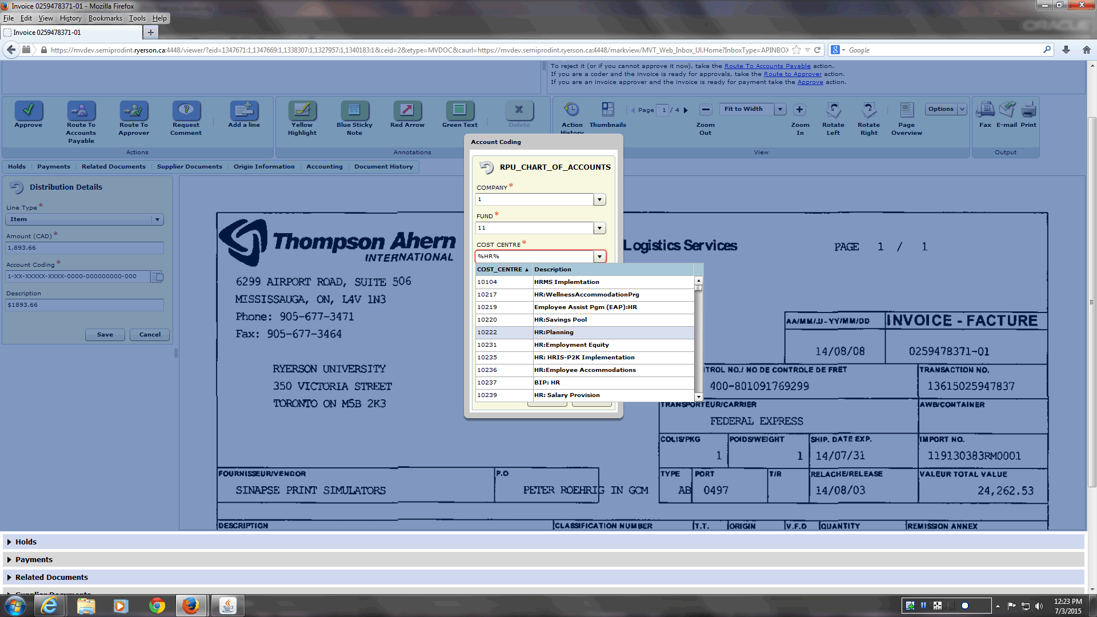Click the Route To Accounts Payable icon
The height and width of the screenshot is (617, 1097).
point(81,110)
